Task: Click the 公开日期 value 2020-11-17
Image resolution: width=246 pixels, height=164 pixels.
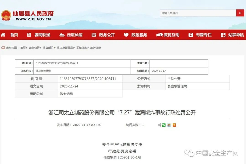Action: (159, 71)
